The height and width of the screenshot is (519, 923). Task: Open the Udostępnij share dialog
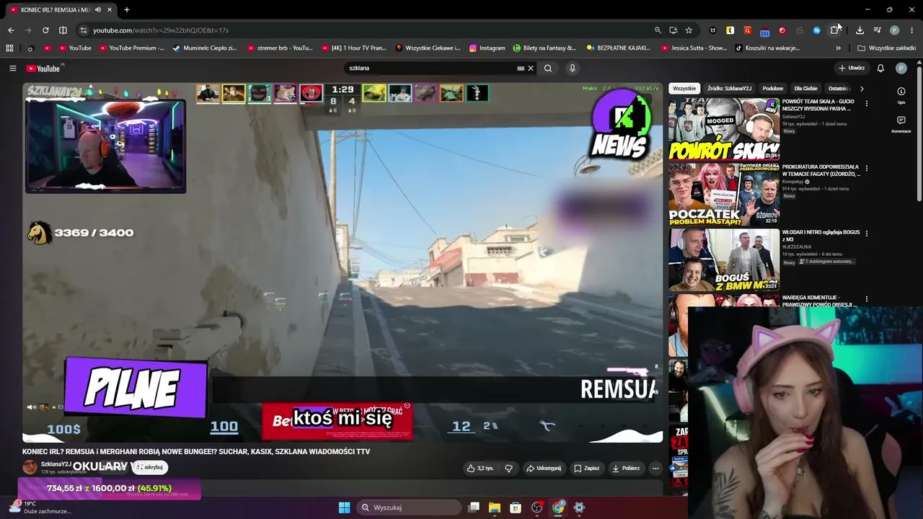[544, 469]
